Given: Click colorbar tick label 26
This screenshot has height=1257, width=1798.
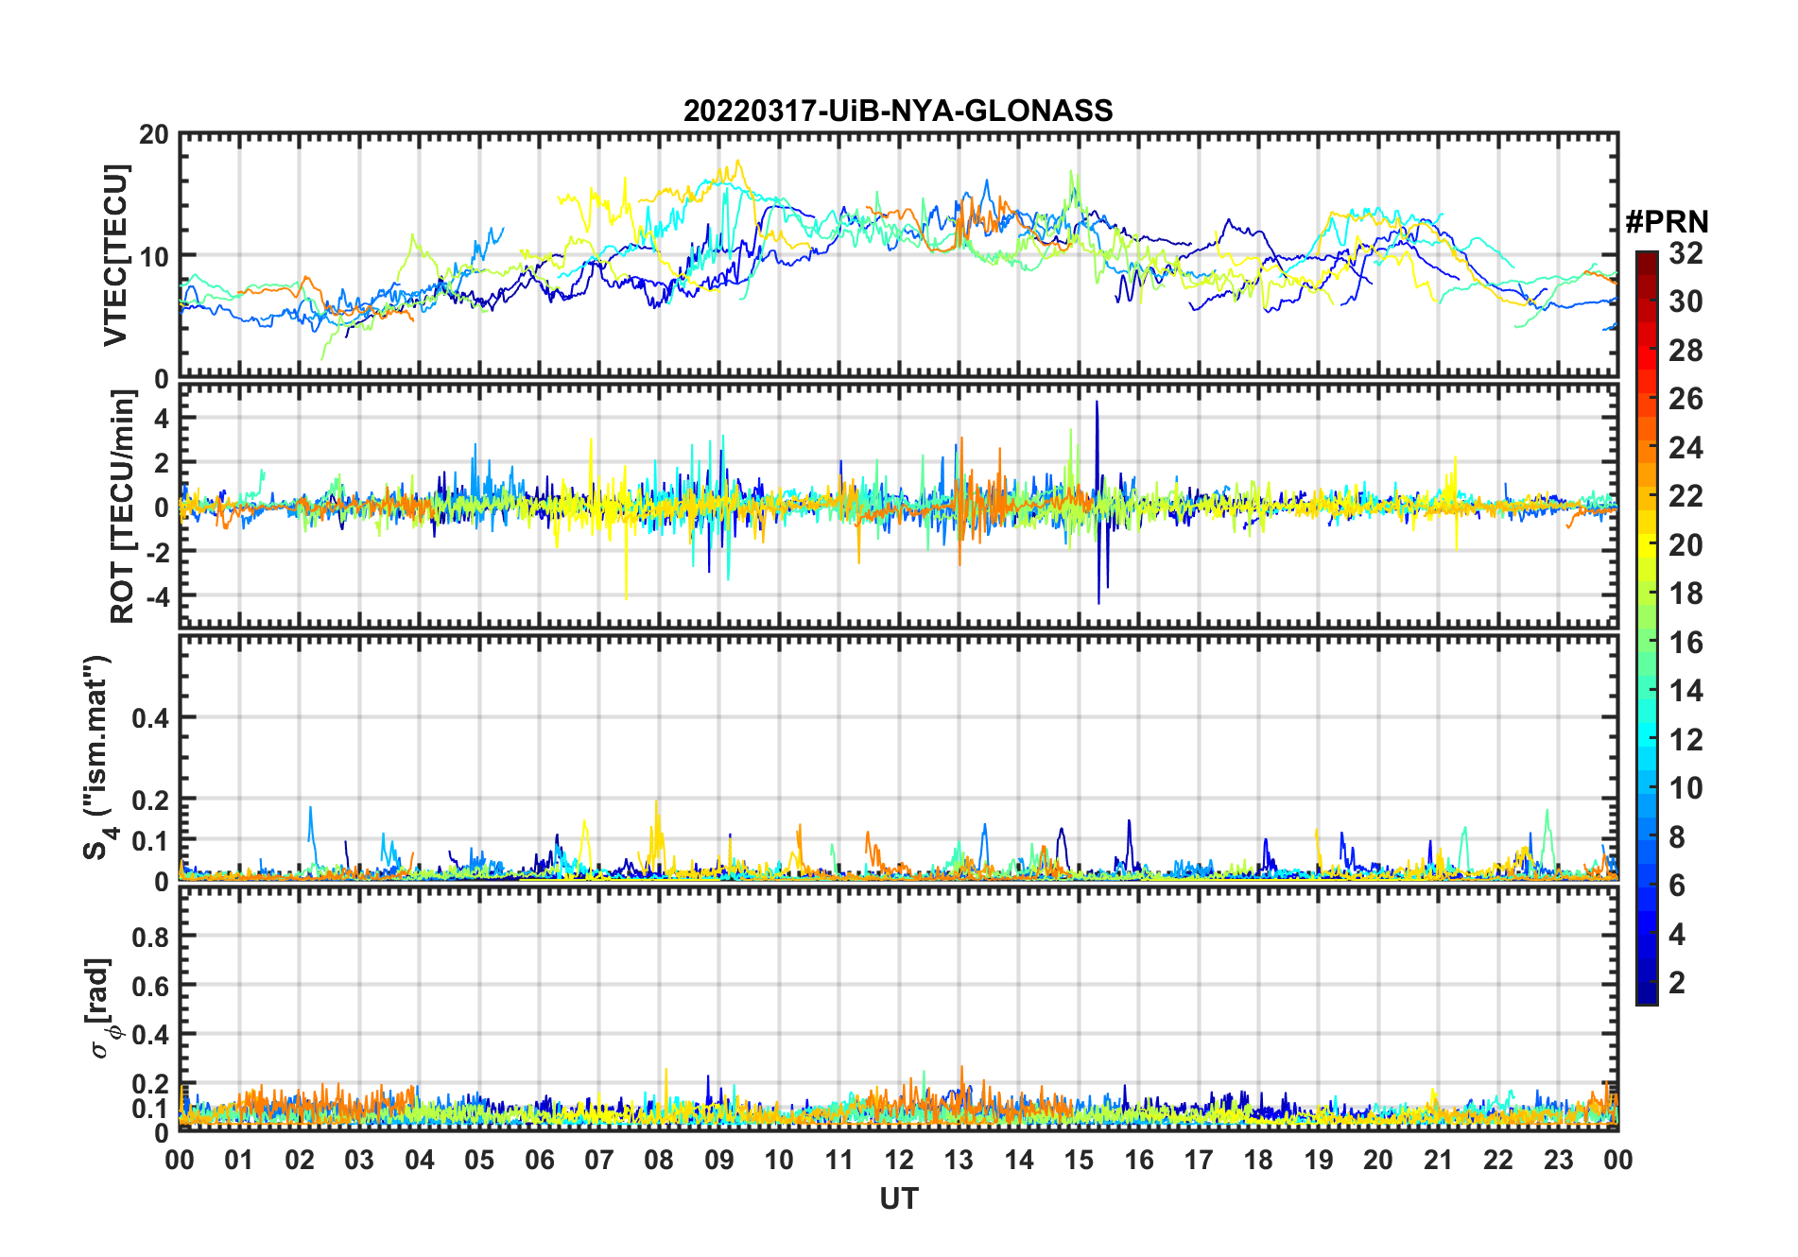Looking at the screenshot, I should tap(1686, 399).
